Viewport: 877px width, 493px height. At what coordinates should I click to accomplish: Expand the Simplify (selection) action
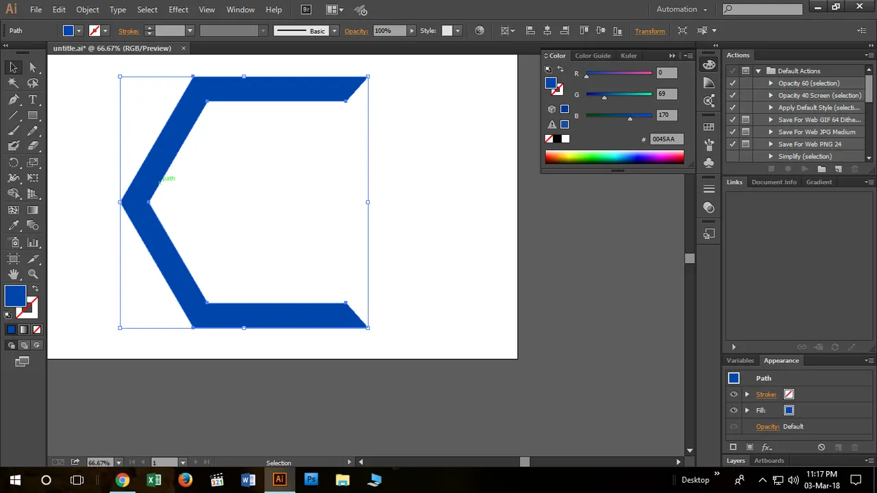(771, 157)
